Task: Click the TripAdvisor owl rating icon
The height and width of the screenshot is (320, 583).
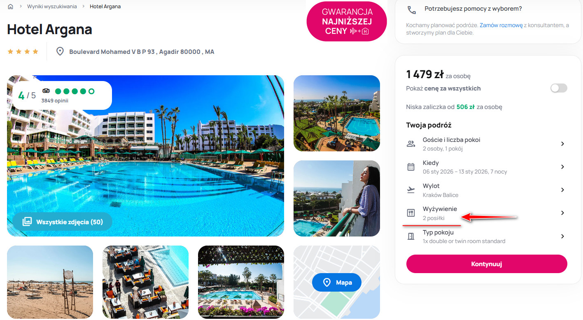Action: pyautogui.click(x=46, y=91)
